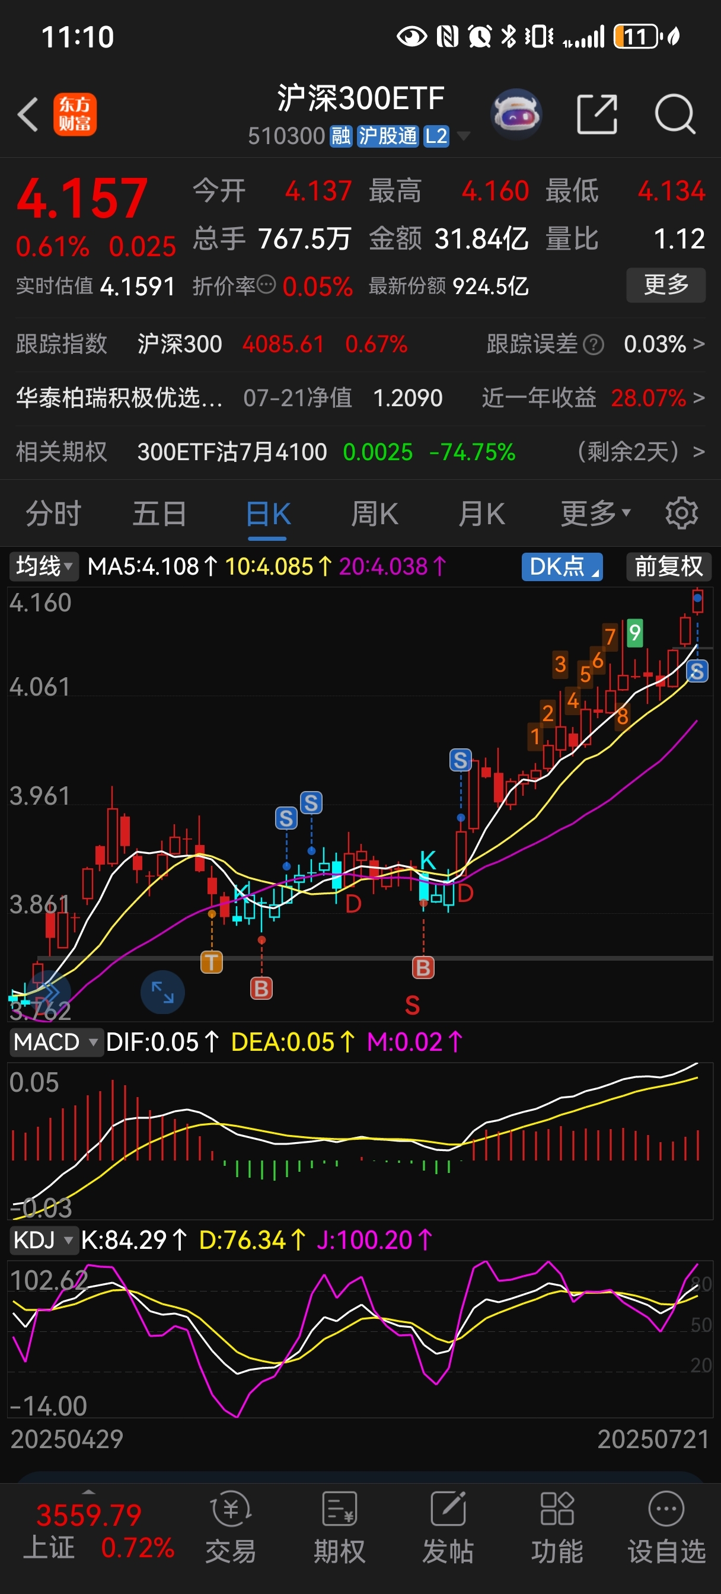Switch to 周K tab
This screenshot has width=721, height=1594.
click(x=374, y=514)
